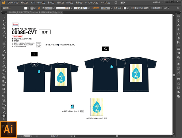Select the Type tool
The image size is (182, 138).
pyautogui.click(x=4, y=36)
